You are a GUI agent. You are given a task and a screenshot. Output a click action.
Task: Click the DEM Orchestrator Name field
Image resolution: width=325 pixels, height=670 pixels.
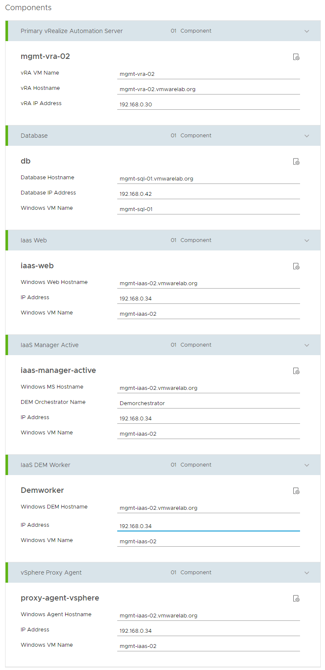(x=208, y=403)
